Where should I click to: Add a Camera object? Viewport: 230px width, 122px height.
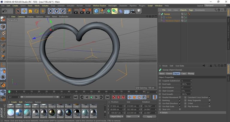[x=133, y=11]
